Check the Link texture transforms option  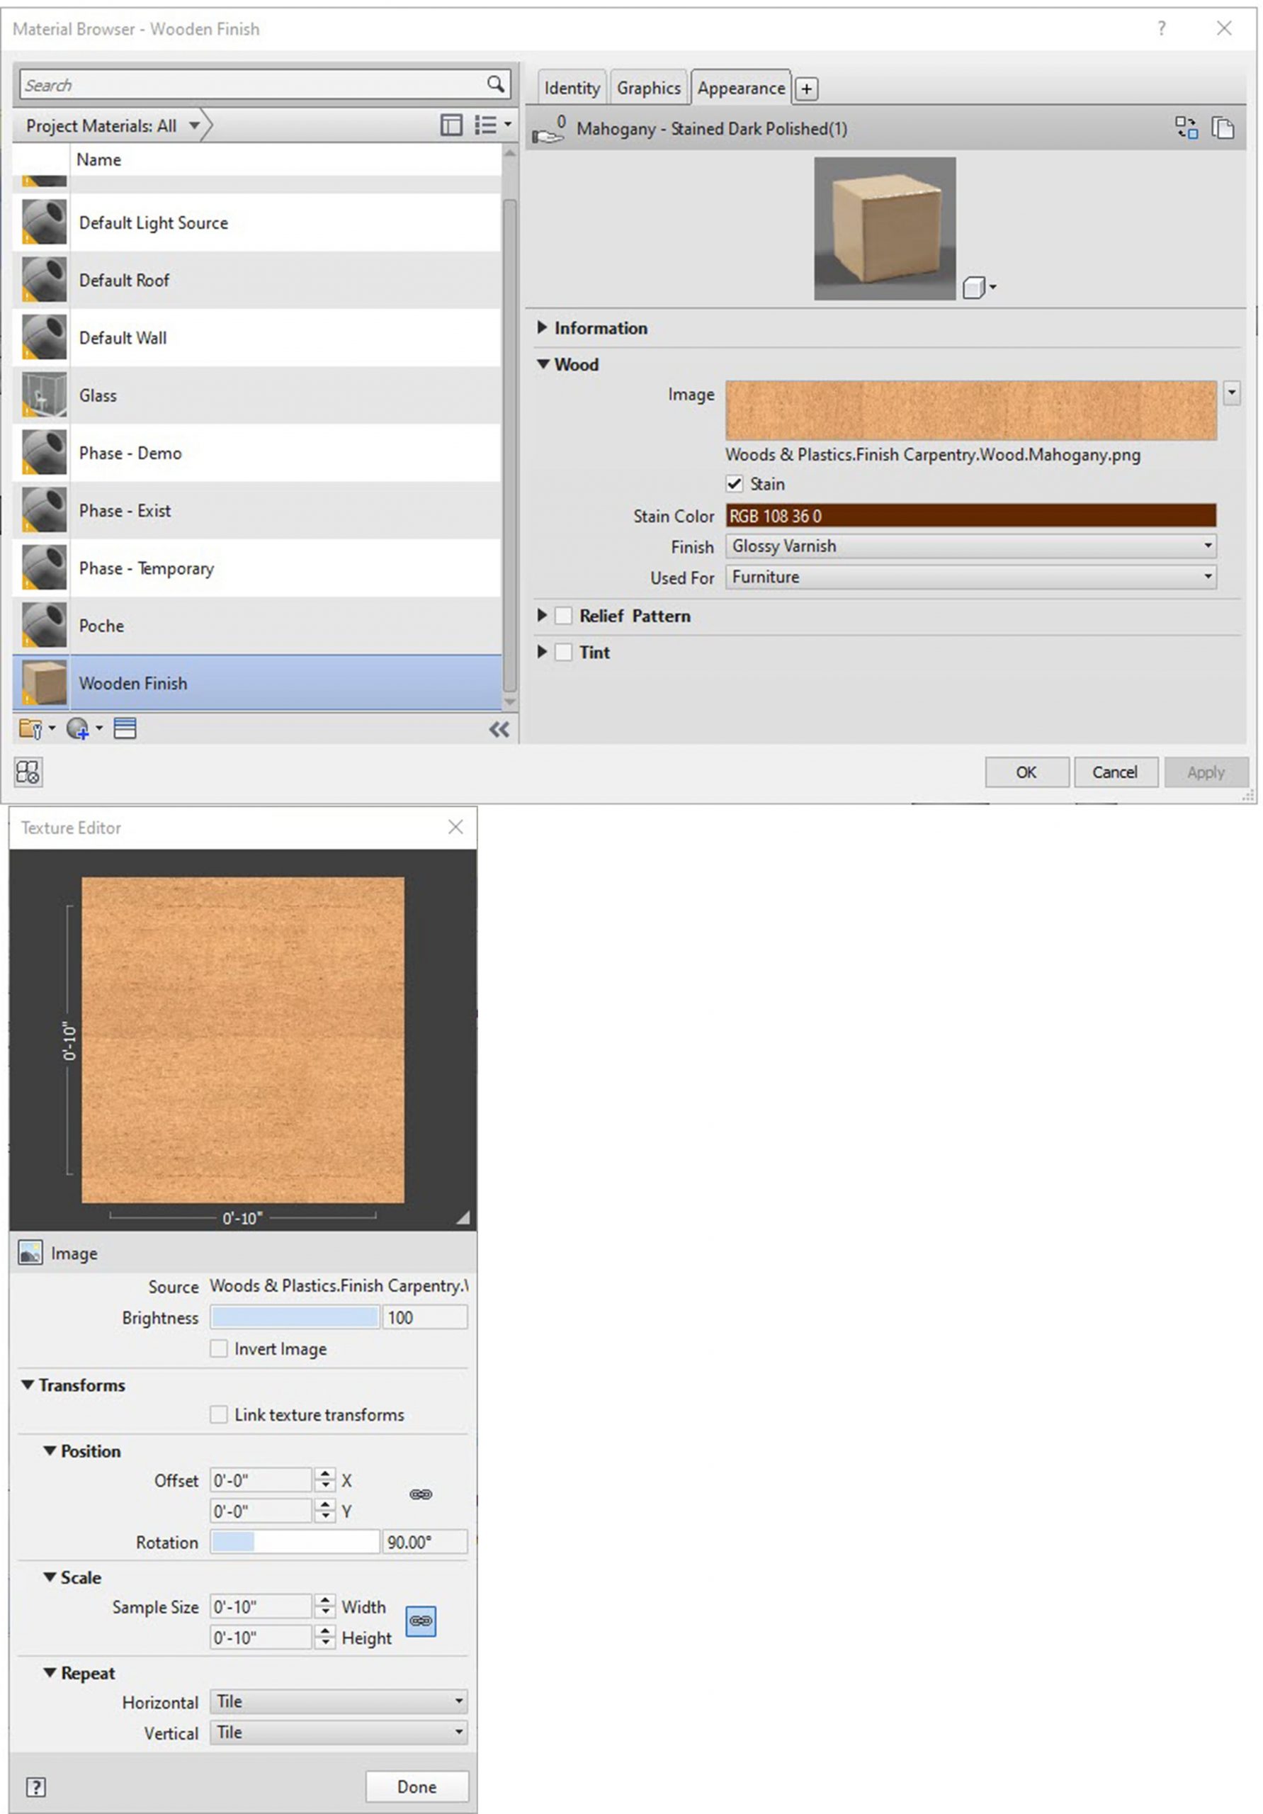click(x=219, y=1414)
